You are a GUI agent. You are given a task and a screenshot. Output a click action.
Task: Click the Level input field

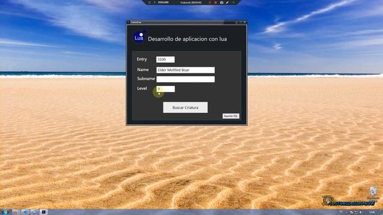tap(165, 89)
